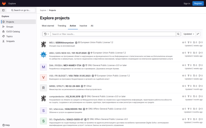The image size is (206, 128).
Task: Open CI/CD Catalog in sidebar
Action: (19, 31)
